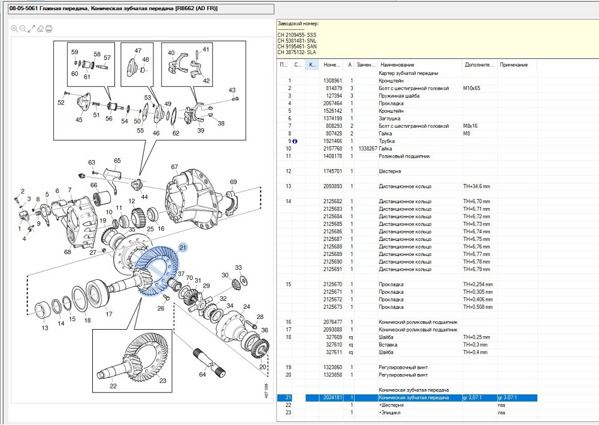Click the Дополните... column header
The width and height of the screenshot is (599, 425).
(479, 65)
